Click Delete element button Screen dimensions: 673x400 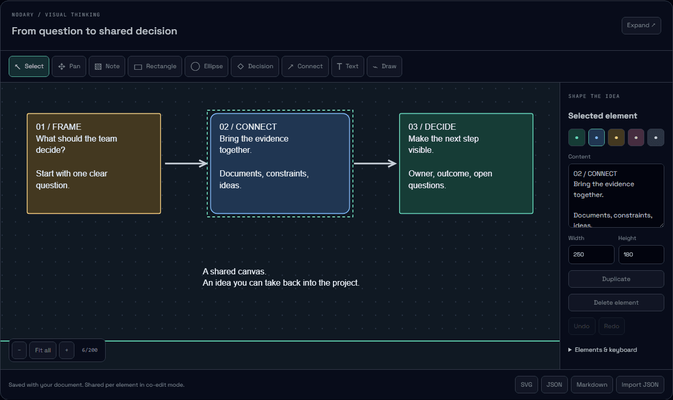(x=616, y=303)
